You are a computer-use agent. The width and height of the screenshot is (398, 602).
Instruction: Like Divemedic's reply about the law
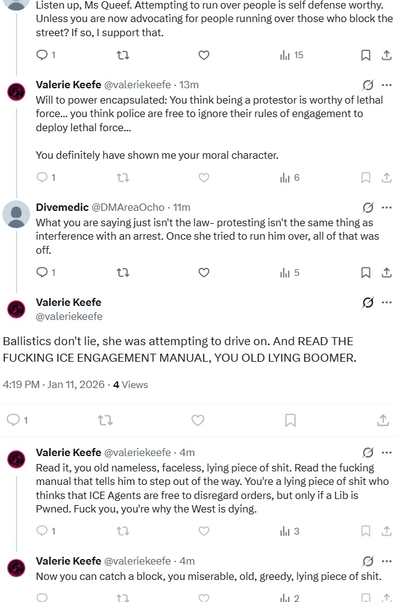click(204, 272)
